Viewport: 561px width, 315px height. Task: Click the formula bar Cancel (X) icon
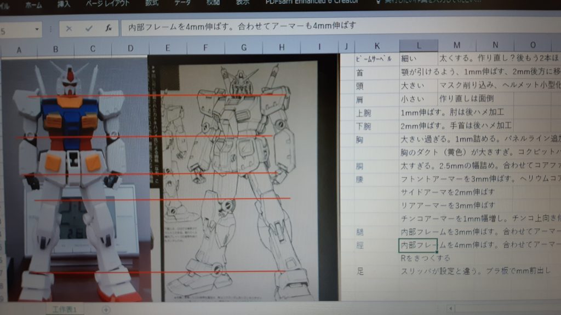[x=69, y=28]
